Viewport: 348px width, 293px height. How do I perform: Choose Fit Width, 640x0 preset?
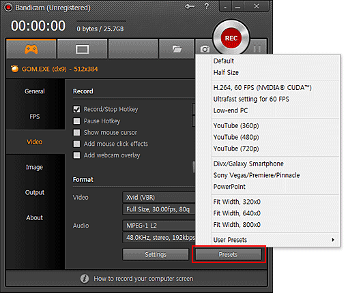point(276,213)
